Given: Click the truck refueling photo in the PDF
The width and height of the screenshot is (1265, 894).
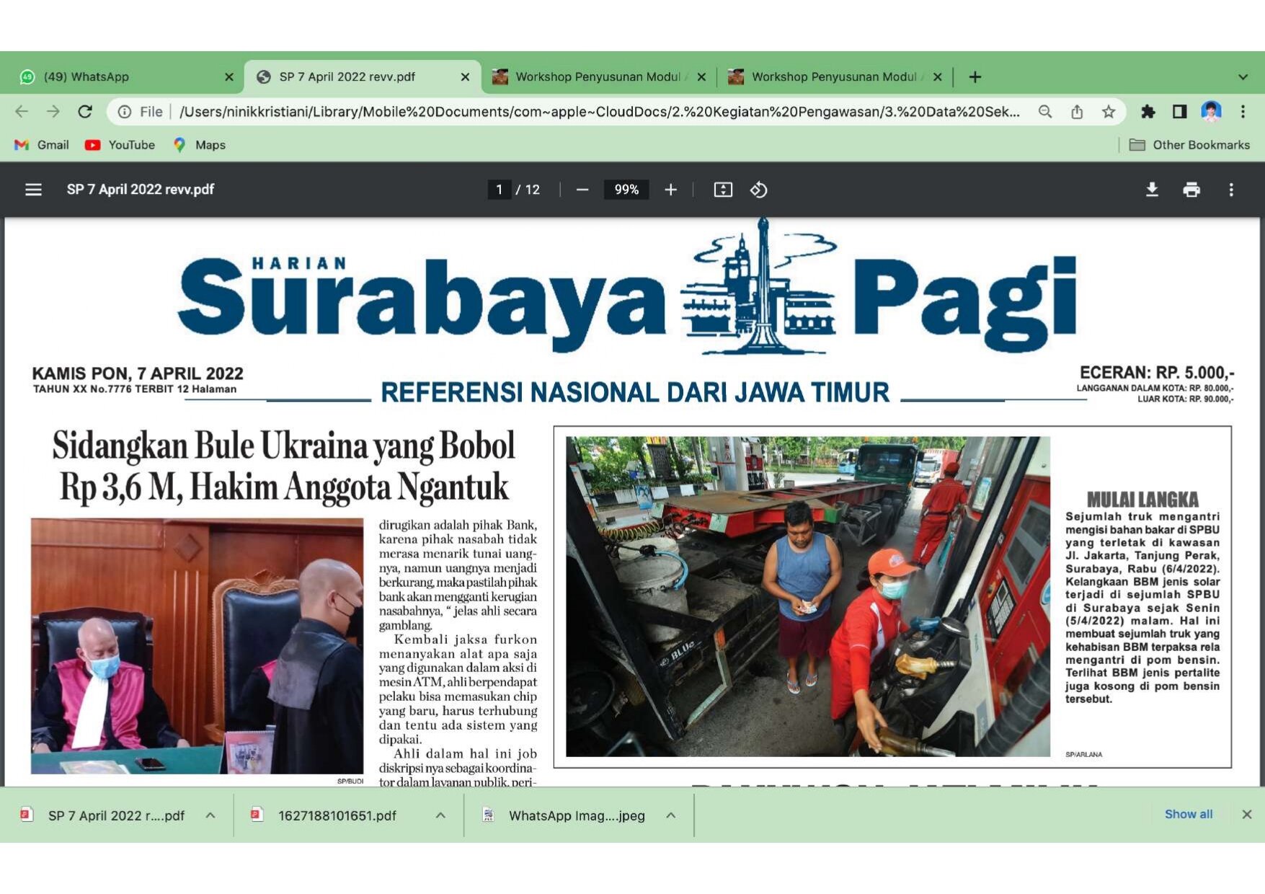Looking at the screenshot, I should tap(807, 596).
